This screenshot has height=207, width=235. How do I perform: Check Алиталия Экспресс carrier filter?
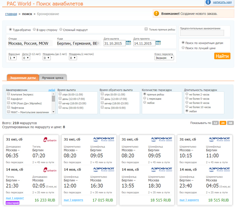coord(8,94)
